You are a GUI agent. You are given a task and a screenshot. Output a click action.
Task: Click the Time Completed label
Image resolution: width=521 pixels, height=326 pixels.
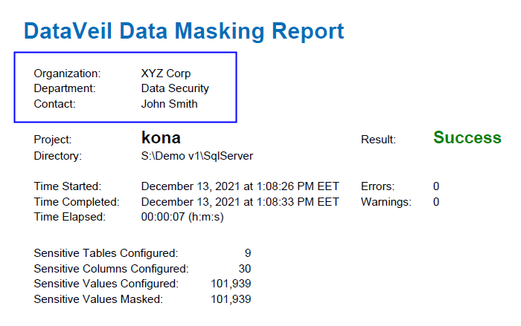tap(77, 202)
